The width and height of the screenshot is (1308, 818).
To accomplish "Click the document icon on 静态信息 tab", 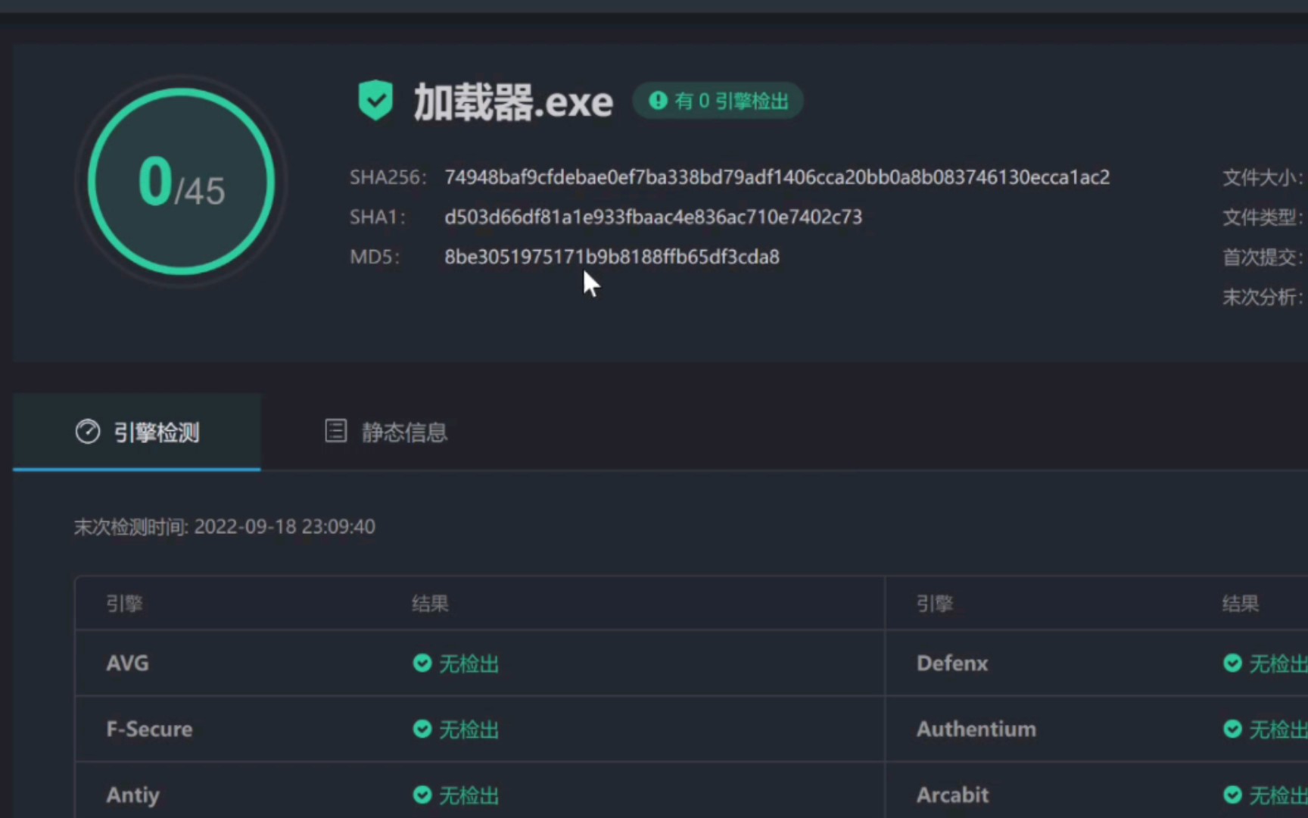I will click(x=335, y=431).
